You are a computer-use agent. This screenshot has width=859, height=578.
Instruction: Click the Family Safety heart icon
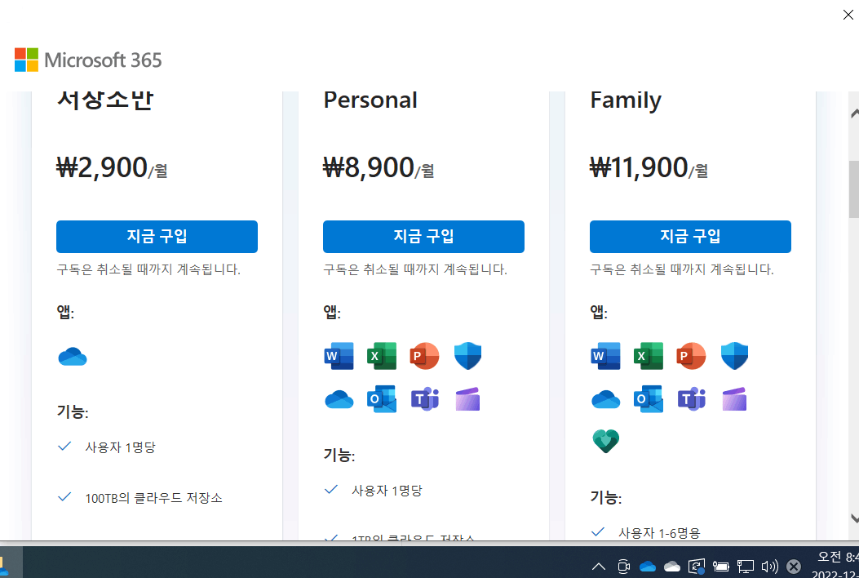click(606, 441)
